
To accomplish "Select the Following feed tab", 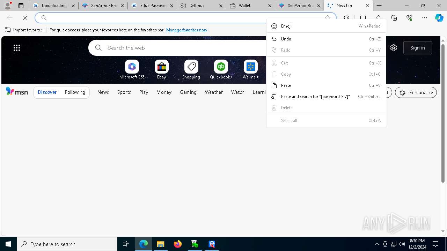I will point(75,92).
